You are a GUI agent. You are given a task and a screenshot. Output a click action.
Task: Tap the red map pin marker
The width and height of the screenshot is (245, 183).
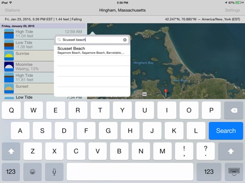[x=166, y=93]
